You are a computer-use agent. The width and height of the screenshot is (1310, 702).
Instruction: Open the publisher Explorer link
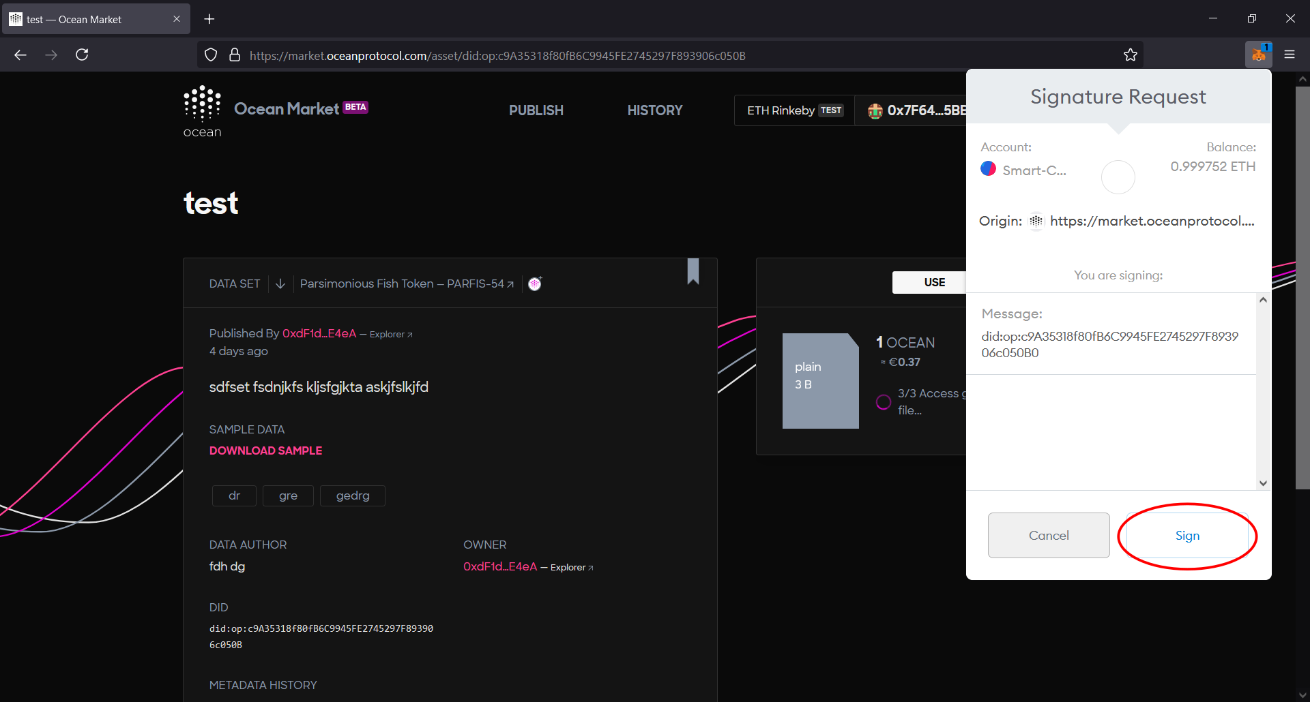(x=391, y=334)
